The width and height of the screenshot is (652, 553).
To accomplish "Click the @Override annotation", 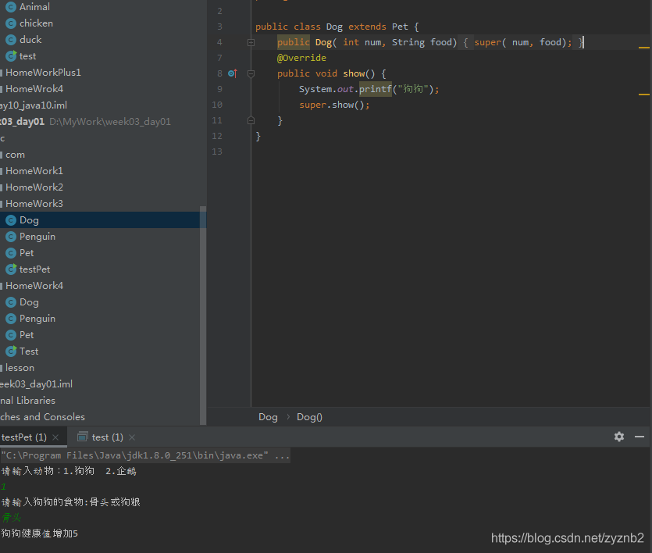I will coord(301,58).
